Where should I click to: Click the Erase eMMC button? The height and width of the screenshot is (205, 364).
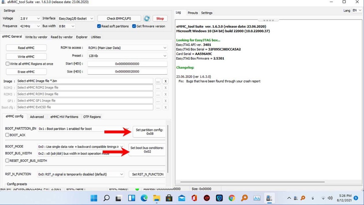[26, 72]
